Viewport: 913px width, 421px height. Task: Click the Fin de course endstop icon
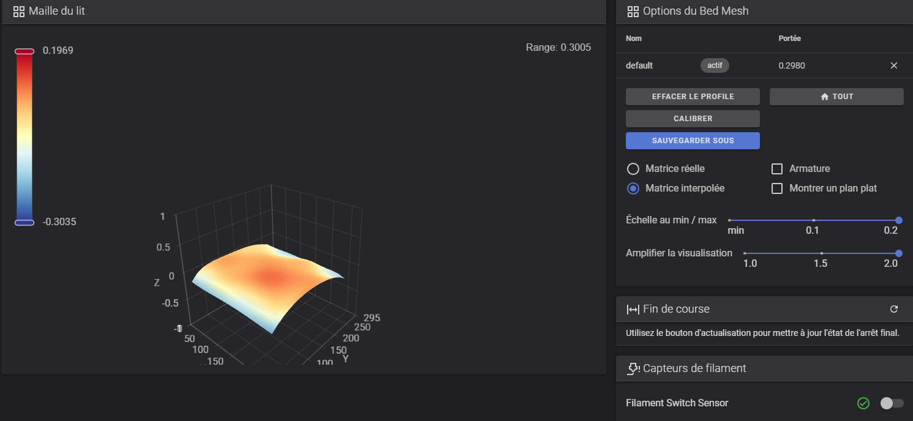[633, 309]
